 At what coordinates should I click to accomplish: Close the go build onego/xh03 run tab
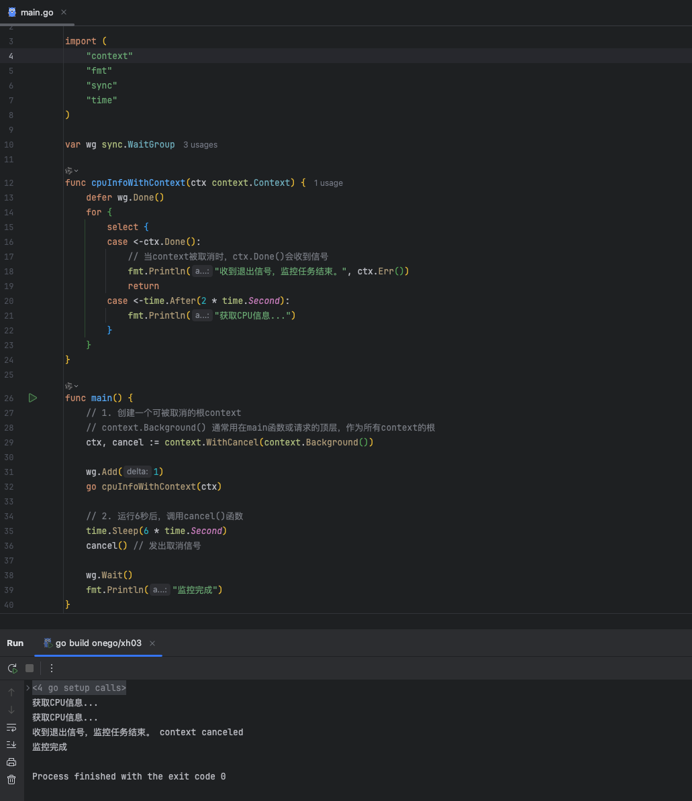click(x=152, y=643)
